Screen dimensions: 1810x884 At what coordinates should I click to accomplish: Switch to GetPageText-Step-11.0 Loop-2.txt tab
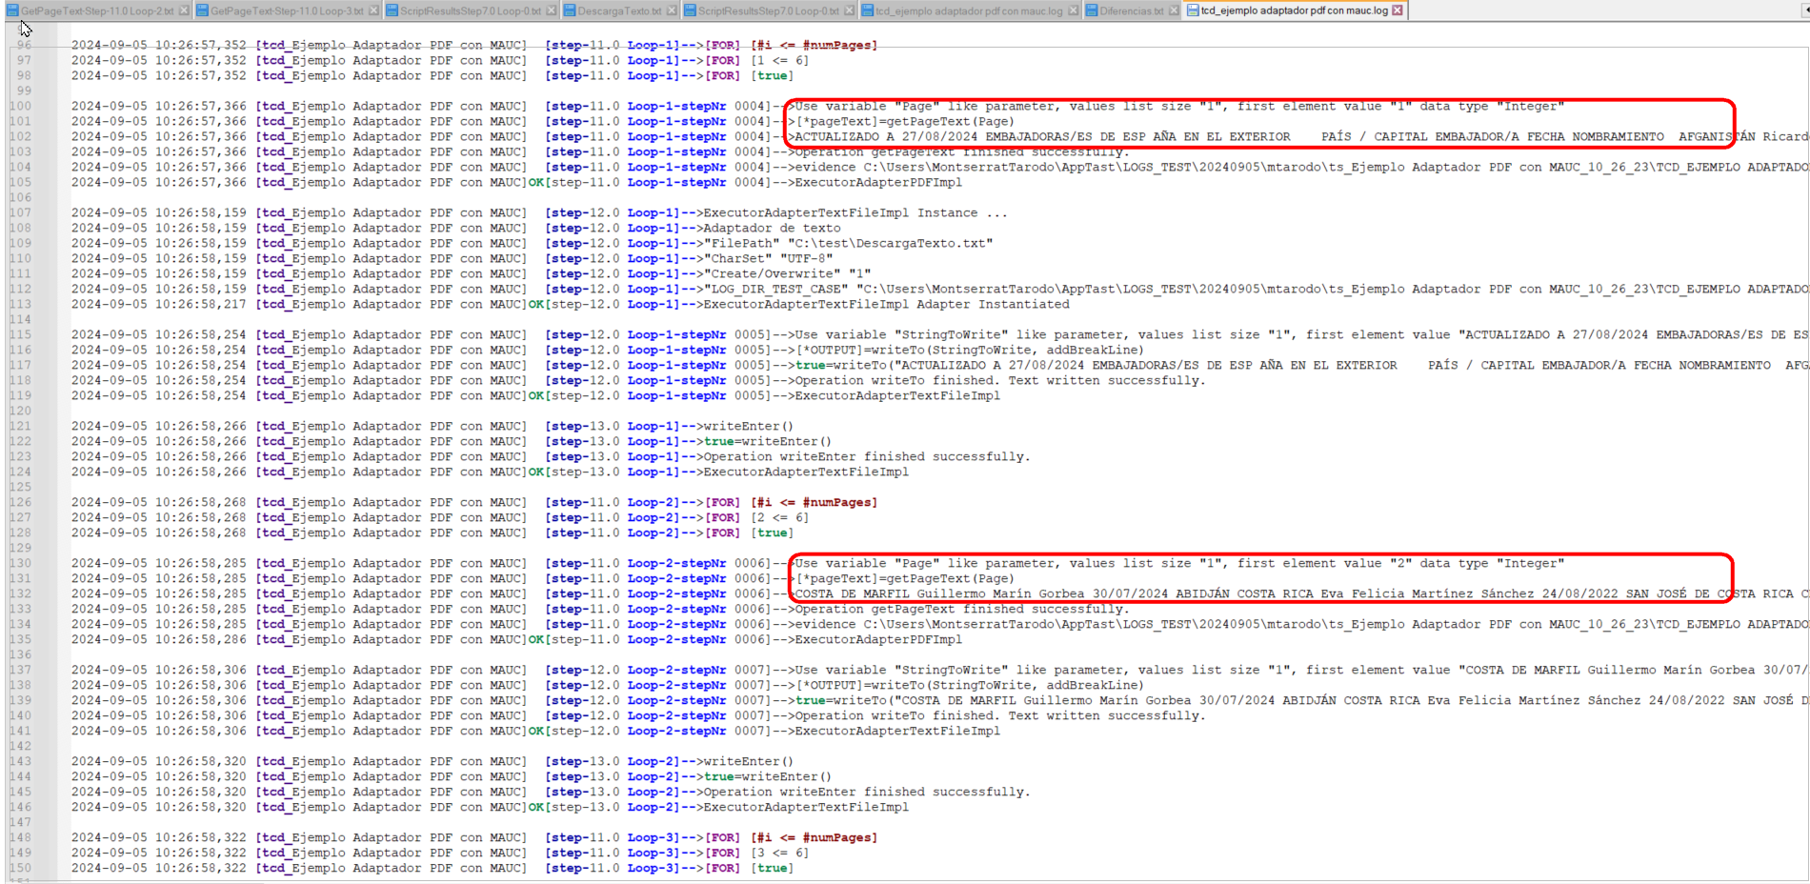97,10
